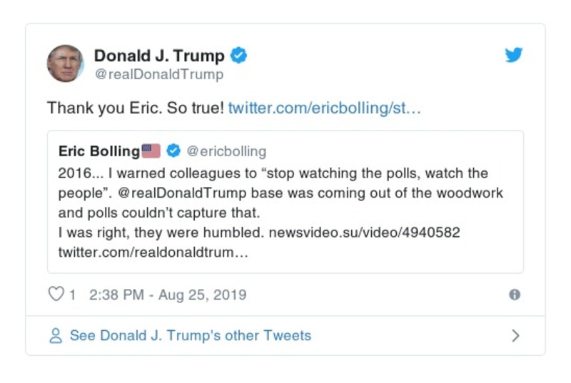The width and height of the screenshot is (571, 383).
Task: Open the twitter.com/realdonaldtrum… link in quote
Action: pos(153,252)
